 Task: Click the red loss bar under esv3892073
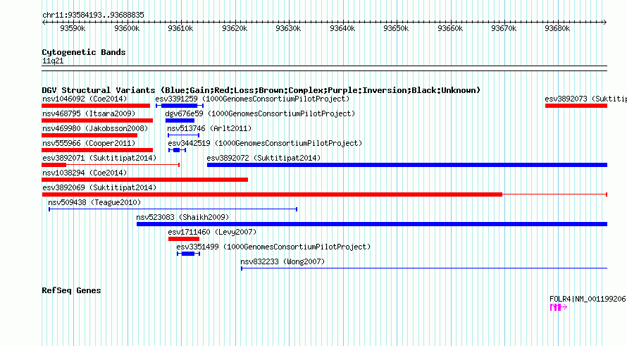576,106
